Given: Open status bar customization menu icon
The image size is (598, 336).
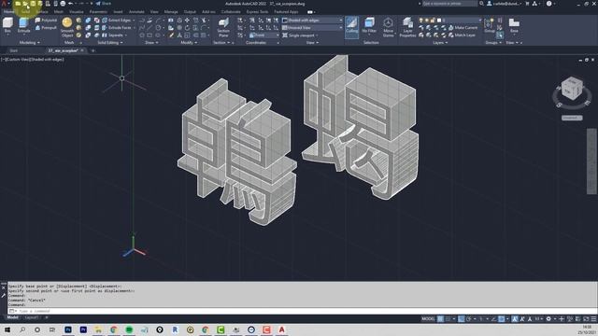Looking at the screenshot, I should (x=593, y=319).
